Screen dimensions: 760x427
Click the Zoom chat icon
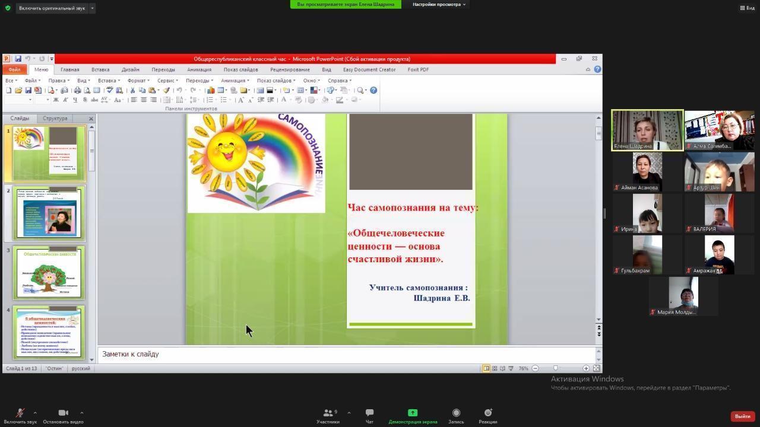(369, 413)
